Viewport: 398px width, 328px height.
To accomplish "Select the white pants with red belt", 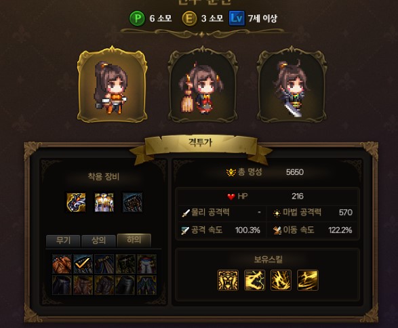I will point(146,264).
